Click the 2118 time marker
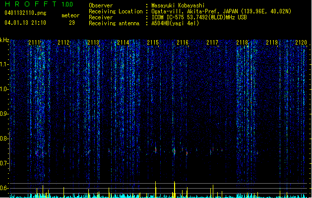 coord(242,43)
